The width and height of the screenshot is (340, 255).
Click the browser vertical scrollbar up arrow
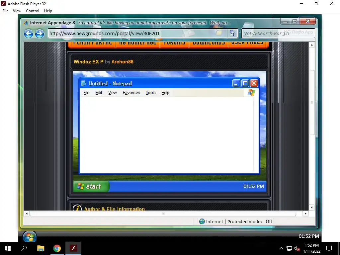(311, 45)
